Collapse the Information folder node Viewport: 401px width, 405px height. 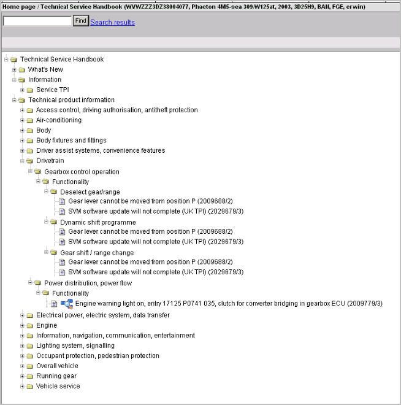click(x=15, y=80)
